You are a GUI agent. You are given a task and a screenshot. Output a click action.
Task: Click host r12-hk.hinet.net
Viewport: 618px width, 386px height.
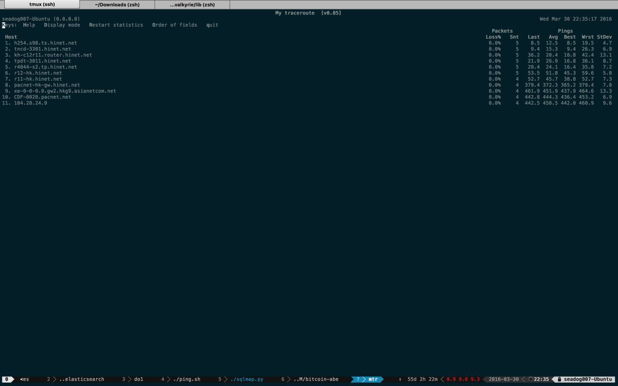pyautogui.click(x=38, y=73)
